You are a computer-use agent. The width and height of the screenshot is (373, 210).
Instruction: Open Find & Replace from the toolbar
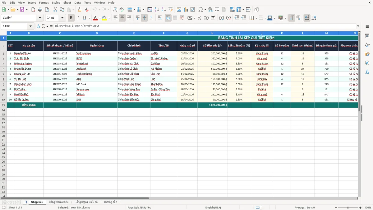(x=115, y=10)
